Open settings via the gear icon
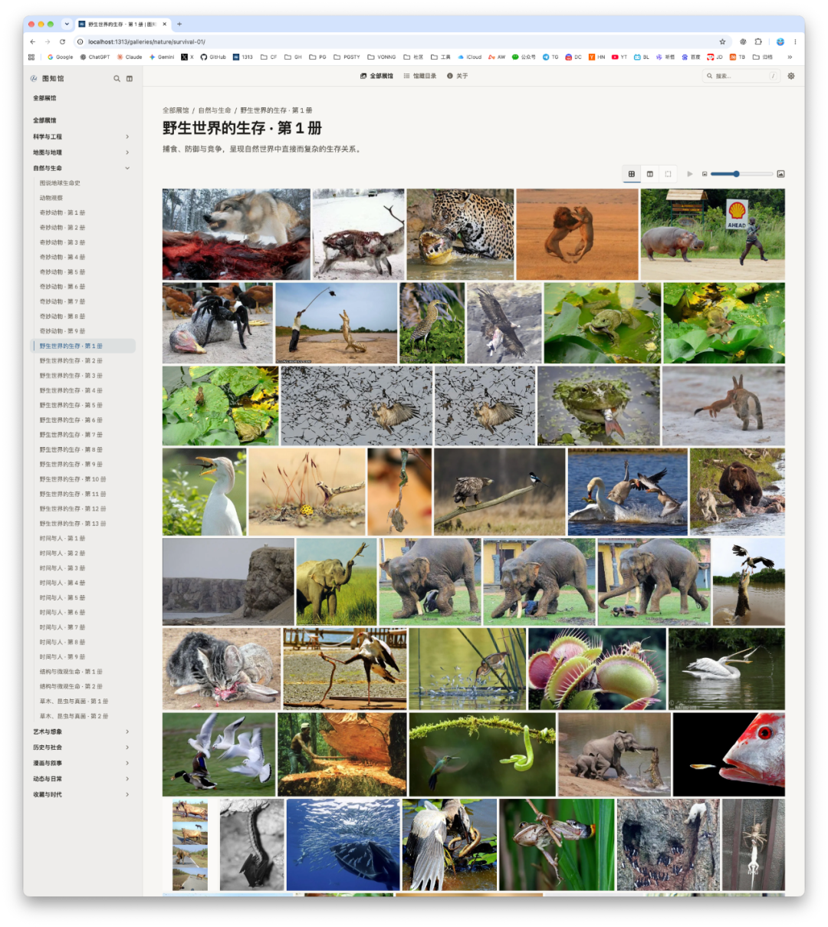Viewport: 828px width, 927px height. (x=791, y=76)
